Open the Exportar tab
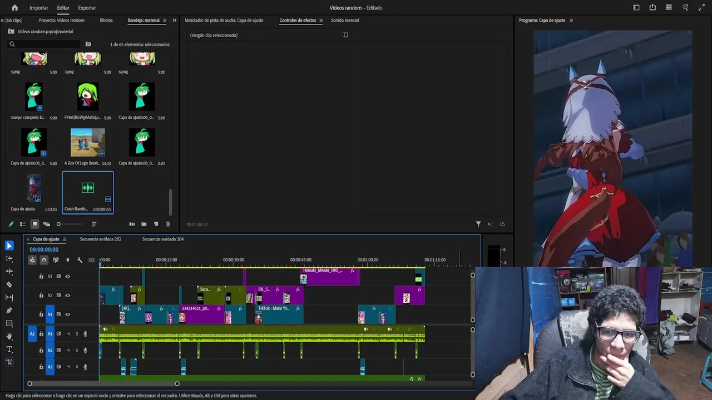The height and width of the screenshot is (400, 712). 87,8
